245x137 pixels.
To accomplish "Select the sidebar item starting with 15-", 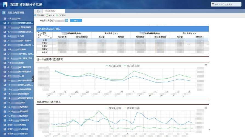I will 17,103.
